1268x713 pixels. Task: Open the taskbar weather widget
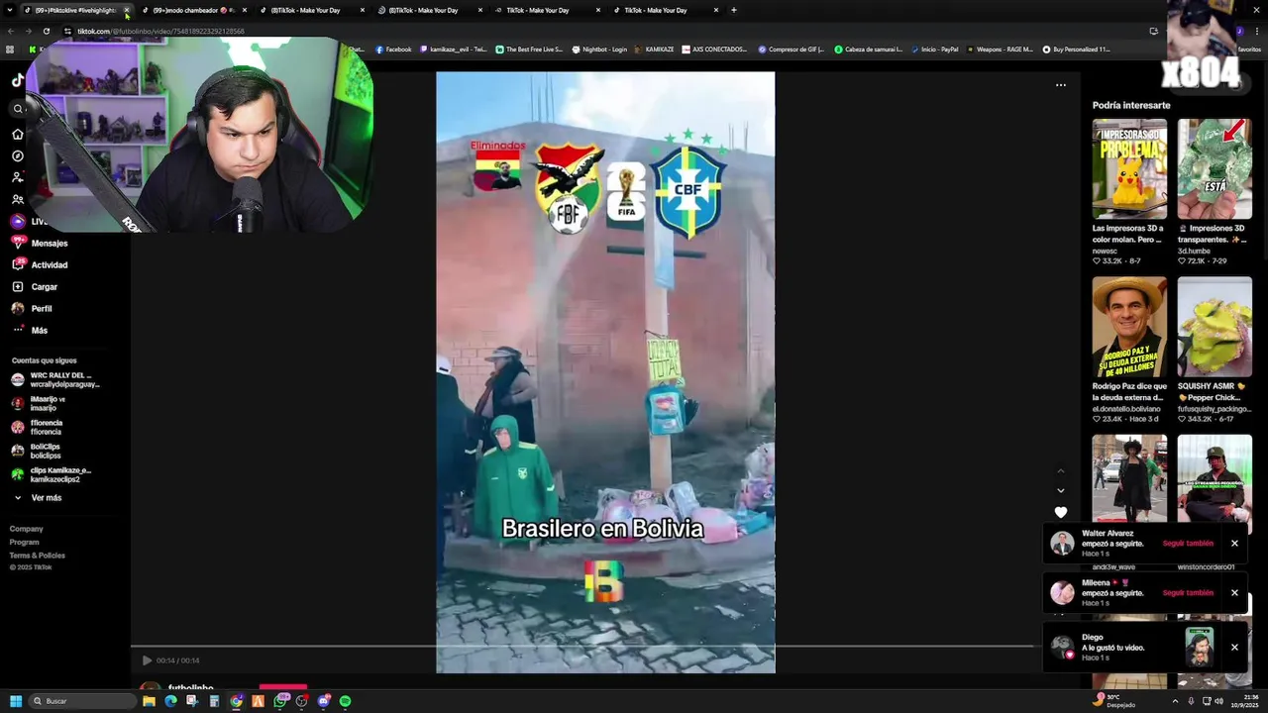pyautogui.click(x=1113, y=701)
